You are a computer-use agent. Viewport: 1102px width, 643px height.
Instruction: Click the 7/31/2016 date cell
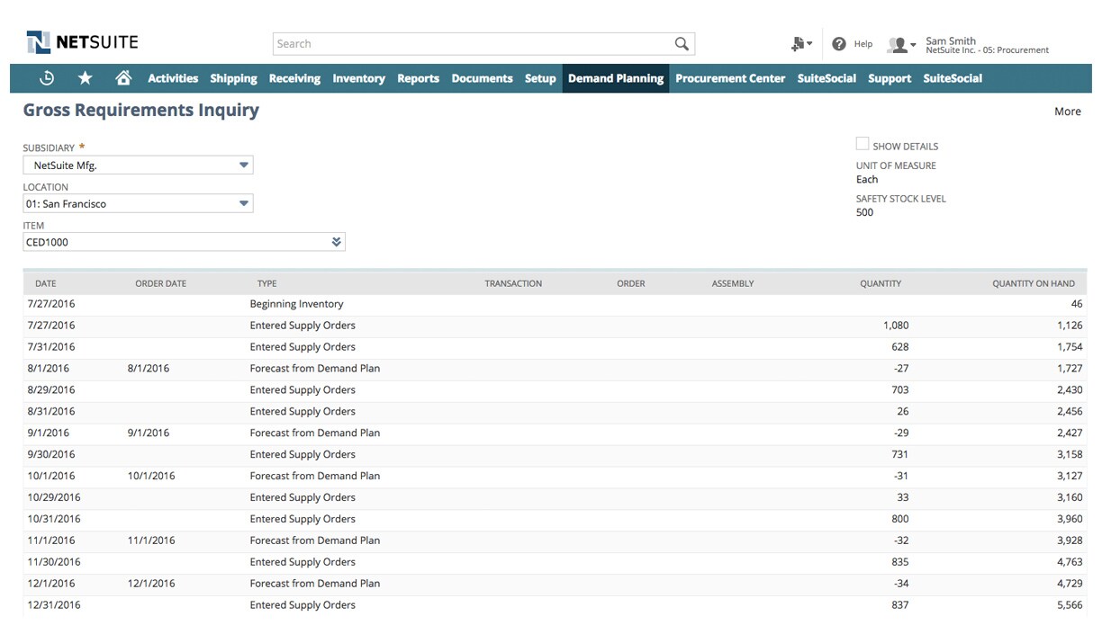coord(51,347)
